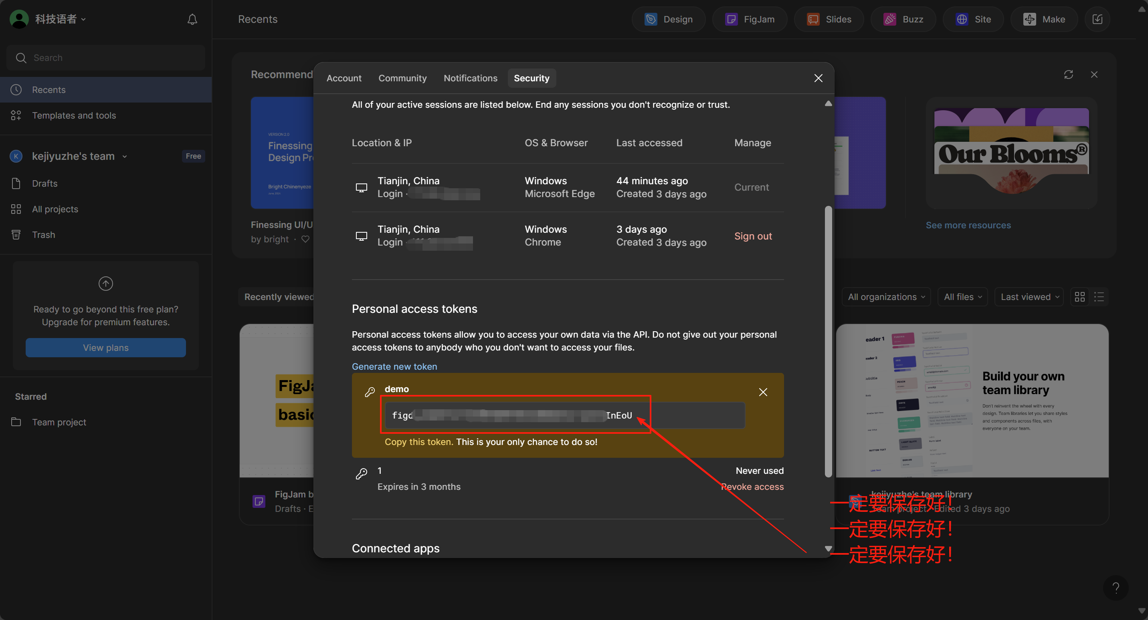Open the notifications bell

click(192, 19)
